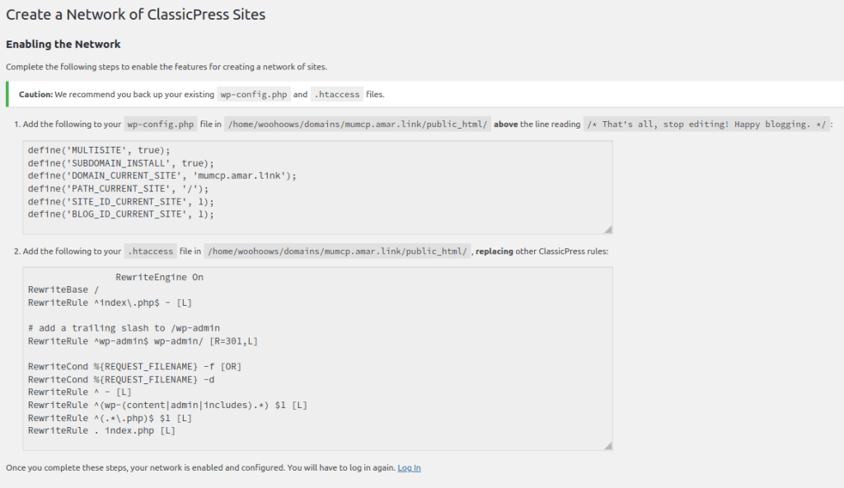
Task: Click the public_html path in step 1
Action: click(x=358, y=124)
